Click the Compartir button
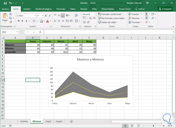Screen dimensions: 176x128 [165, 9]
